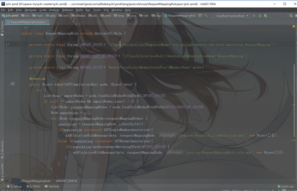The image size is (297, 191).
Task: Click IMPORT_XPATH in bottom breadcrumb
Action: point(67,181)
